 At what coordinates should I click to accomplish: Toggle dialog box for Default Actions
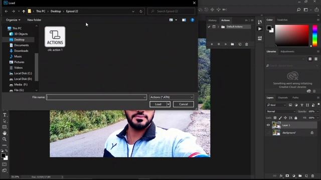(214, 26)
